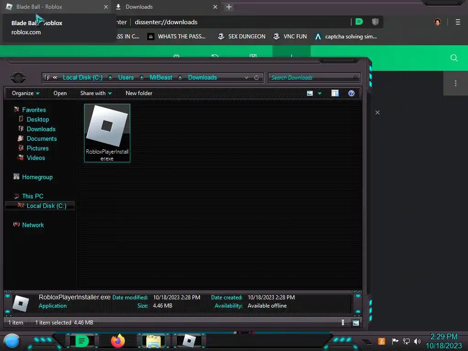Click Downloads breadcrumb segment
468x351 pixels.
point(202,77)
